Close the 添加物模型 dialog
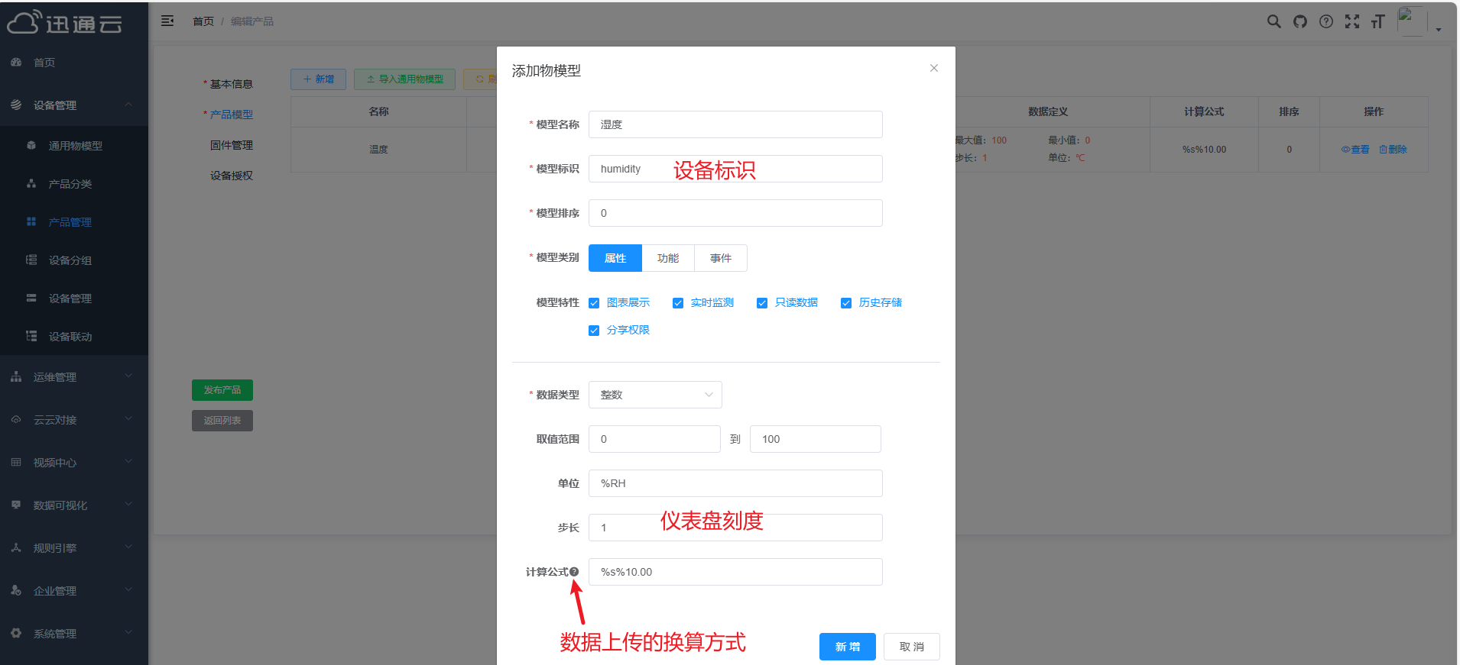 coord(933,68)
